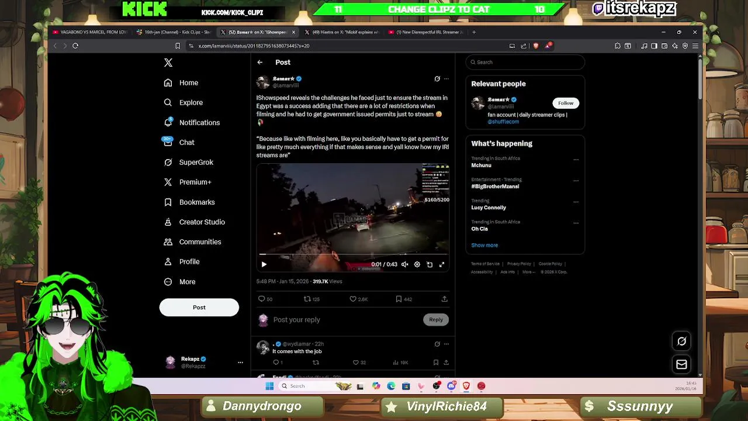Open Profile in X sidebar
748x421 pixels.
[x=182, y=262]
